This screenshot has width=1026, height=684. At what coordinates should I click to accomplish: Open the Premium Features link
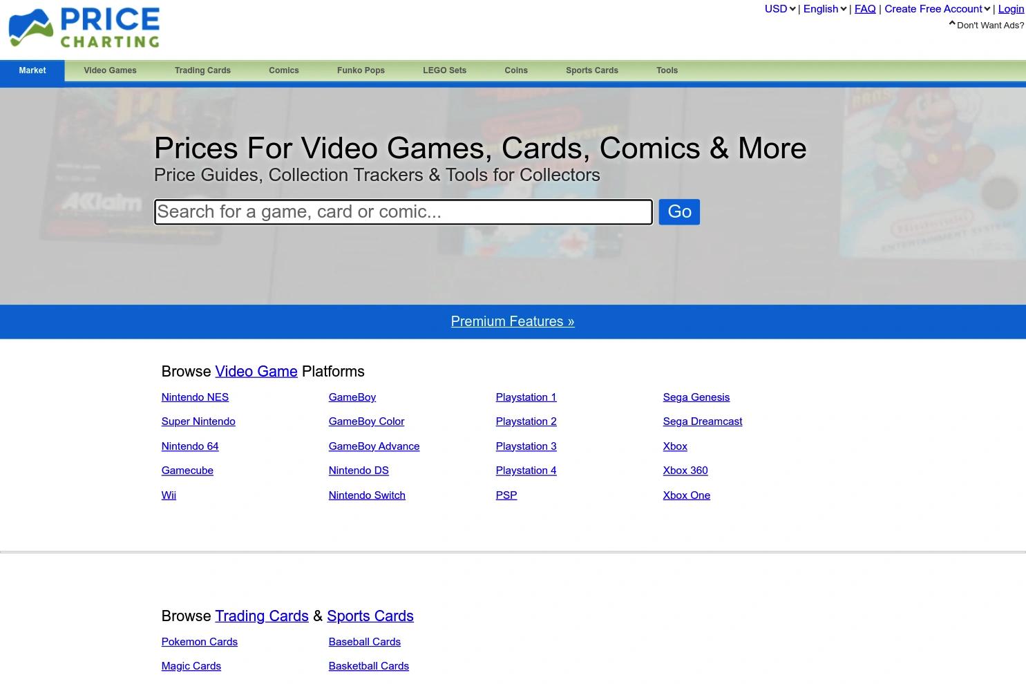pyautogui.click(x=513, y=321)
